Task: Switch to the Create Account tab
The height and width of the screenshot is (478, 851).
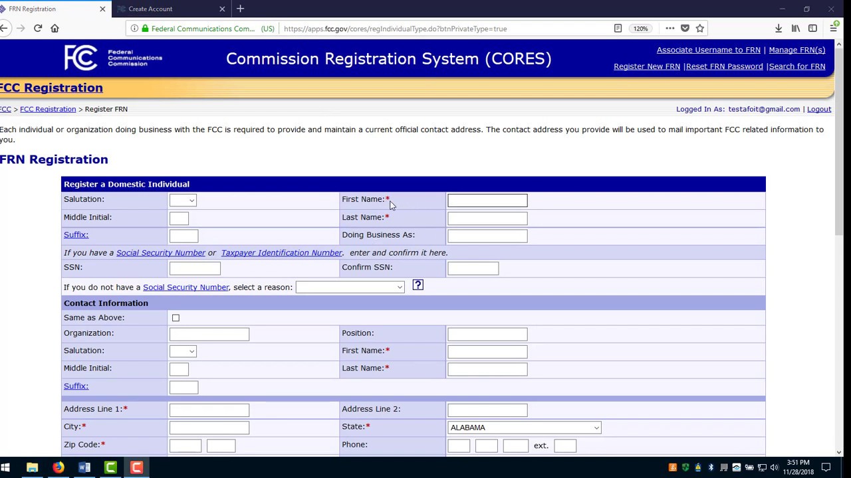Action: [170, 9]
